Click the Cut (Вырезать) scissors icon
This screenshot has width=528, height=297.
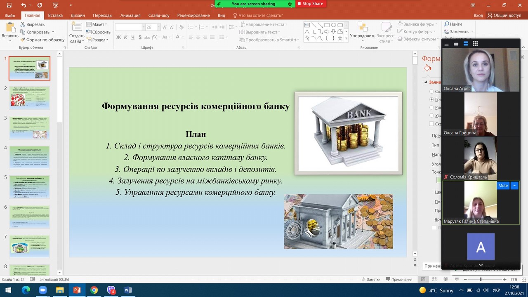pyautogui.click(x=23, y=24)
